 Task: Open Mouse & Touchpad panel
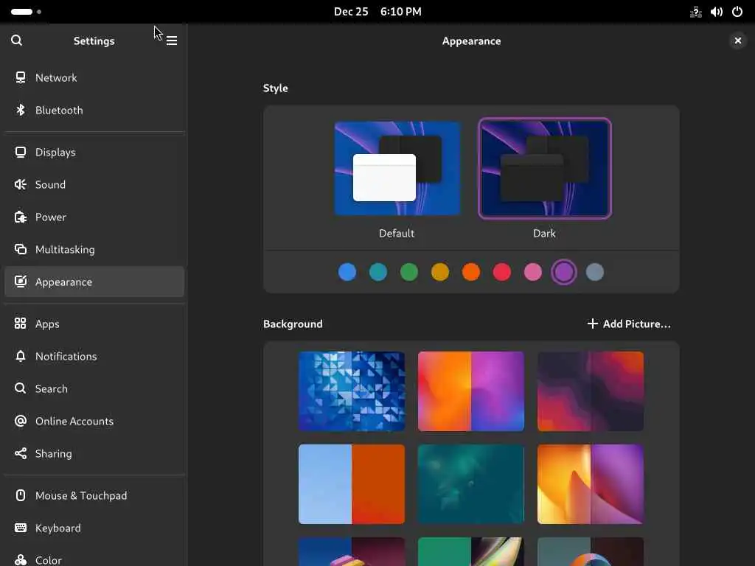[94, 495]
